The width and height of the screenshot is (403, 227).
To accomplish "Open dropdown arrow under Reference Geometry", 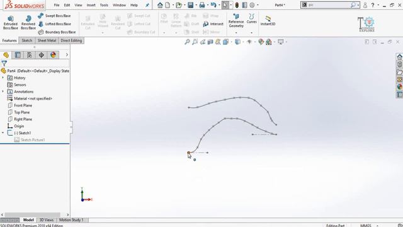I will (x=236, y=33).
